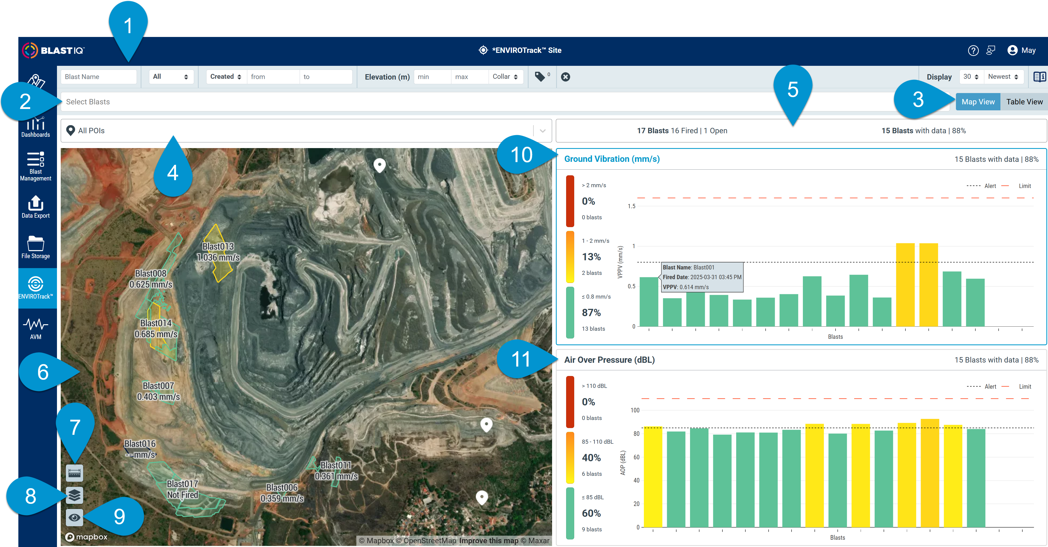Click the Blast001 bar in Ground Vibration chart
Image resolution: width=1048 pixels, height=547 pixels.
649,302
